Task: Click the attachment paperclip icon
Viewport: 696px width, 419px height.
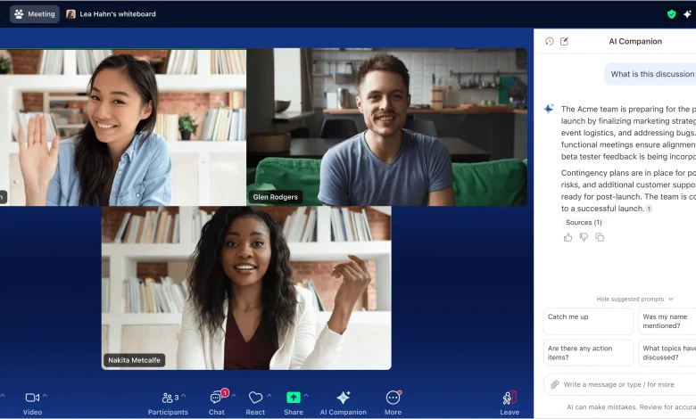Action: [x=554, y=384]
